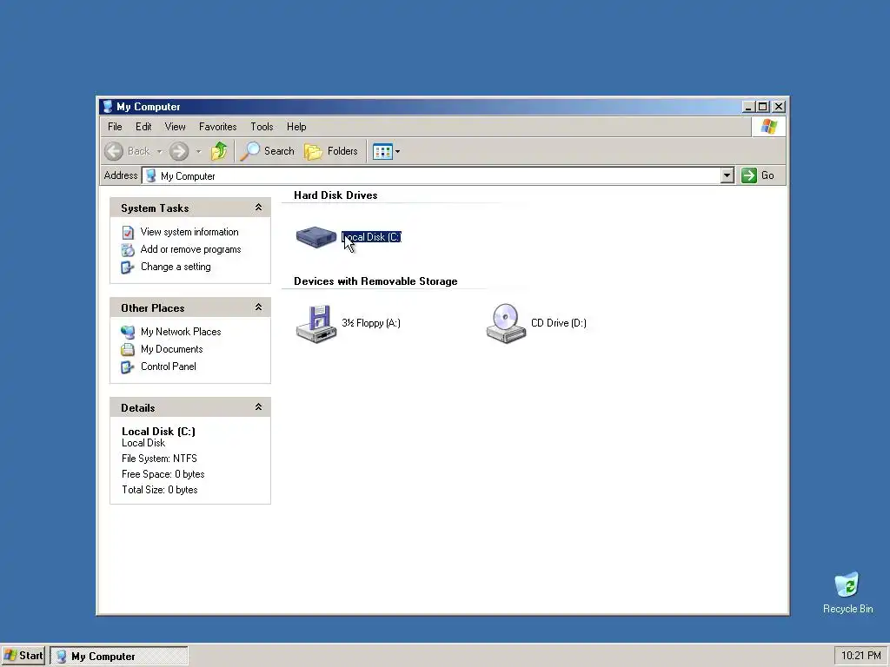Click the My Network Places icon

128,332
